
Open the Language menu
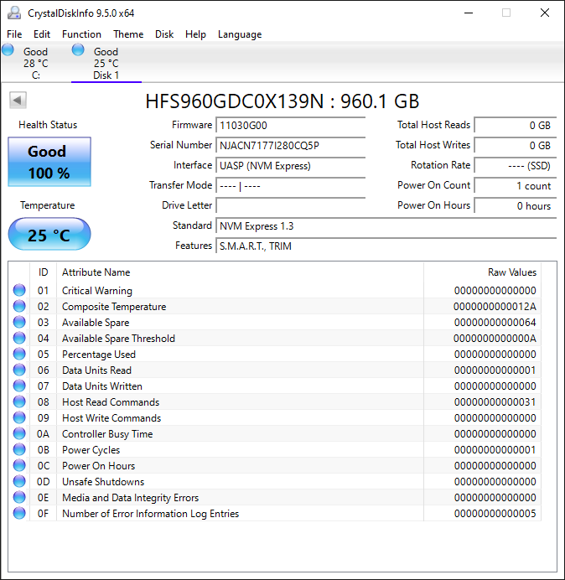(240, 34)
